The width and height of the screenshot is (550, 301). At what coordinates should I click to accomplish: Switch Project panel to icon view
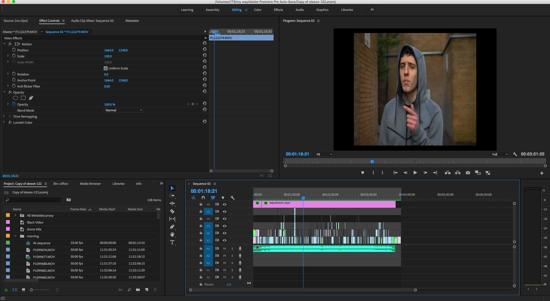[24, 290]
